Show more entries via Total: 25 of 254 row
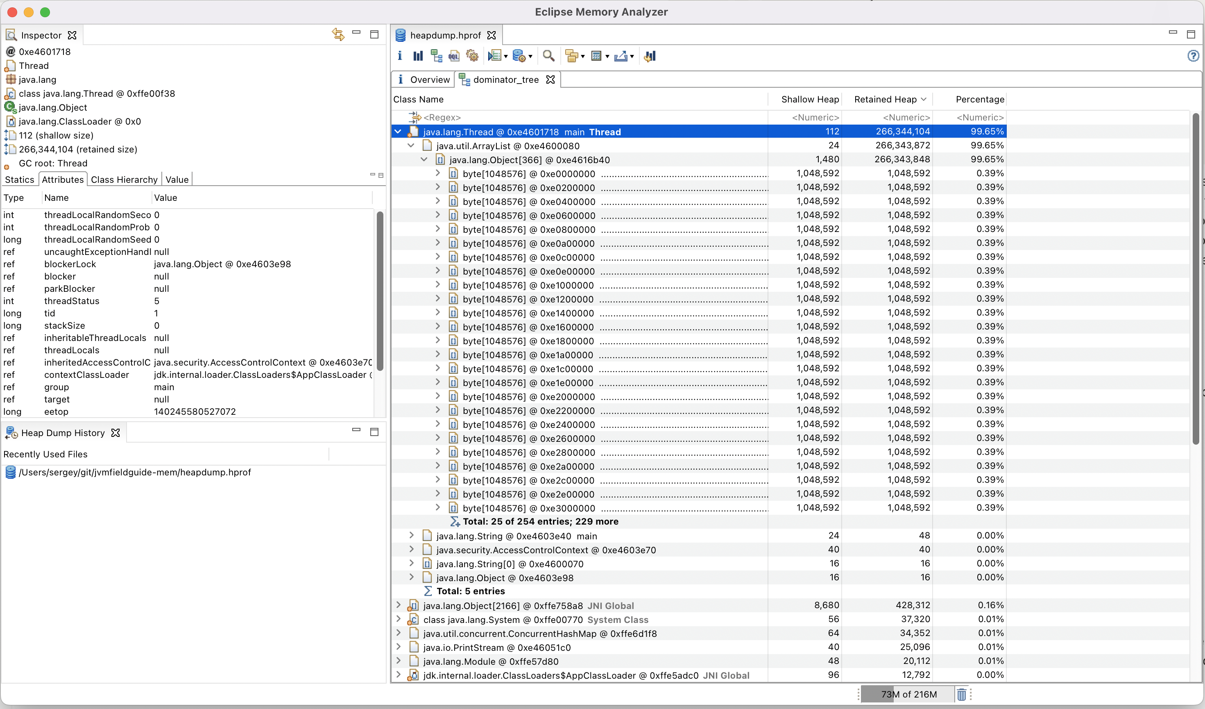Image resolution: width=1205 pixels, height=709 pixels. (x=540, y=521)
